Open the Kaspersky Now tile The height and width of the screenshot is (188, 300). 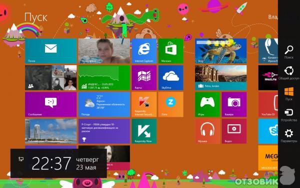pos(144,131)
